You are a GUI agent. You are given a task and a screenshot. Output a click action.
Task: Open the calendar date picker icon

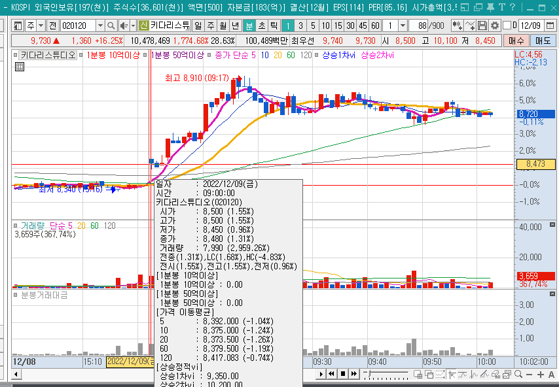pyautogui.click(x=550, y=25)
